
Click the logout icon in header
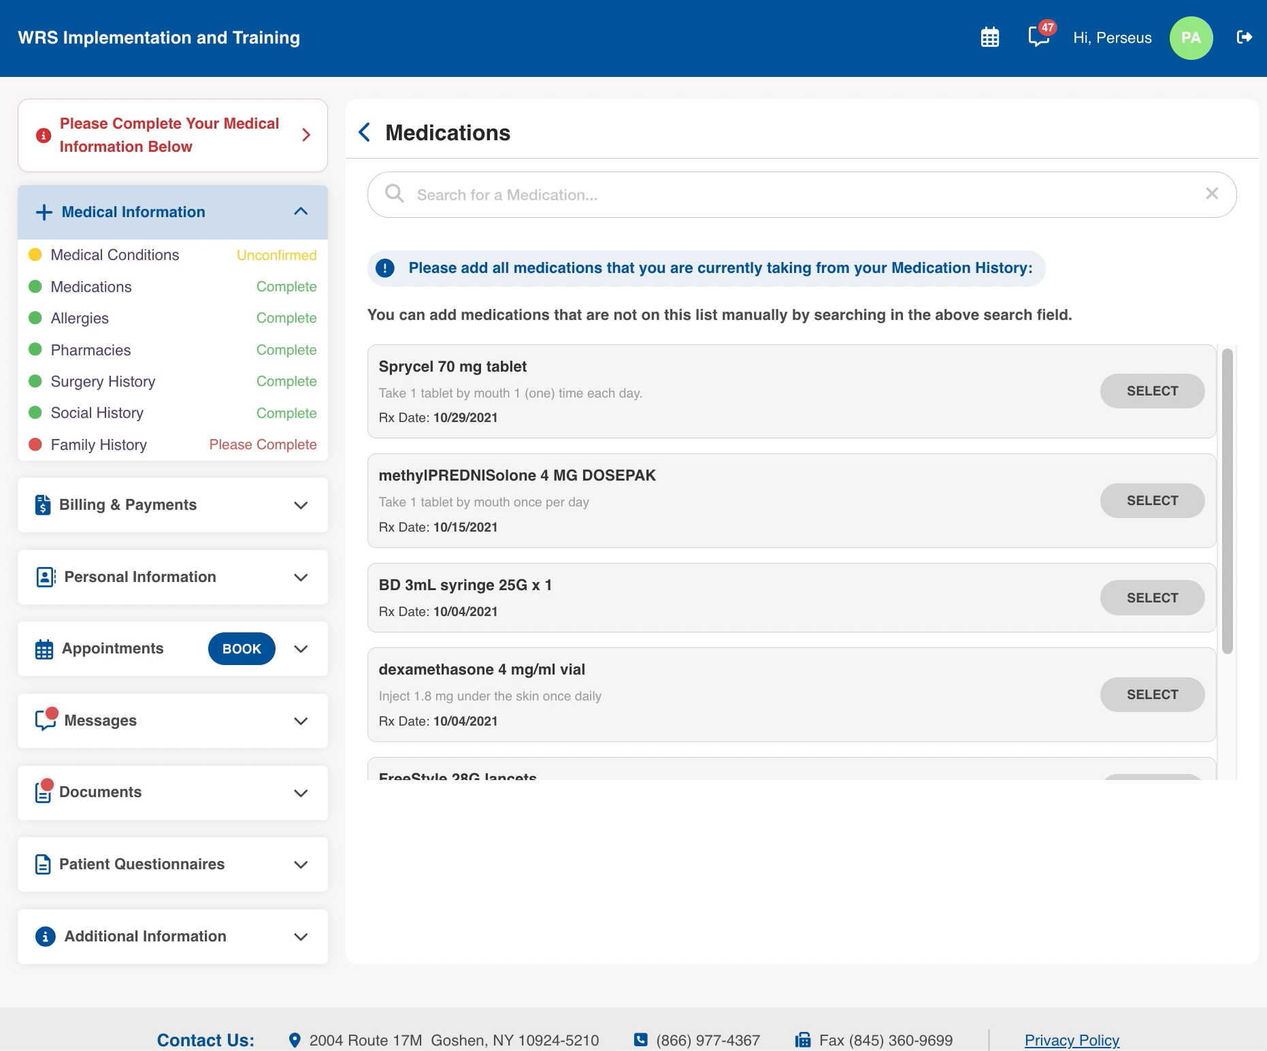(1244, 37)
